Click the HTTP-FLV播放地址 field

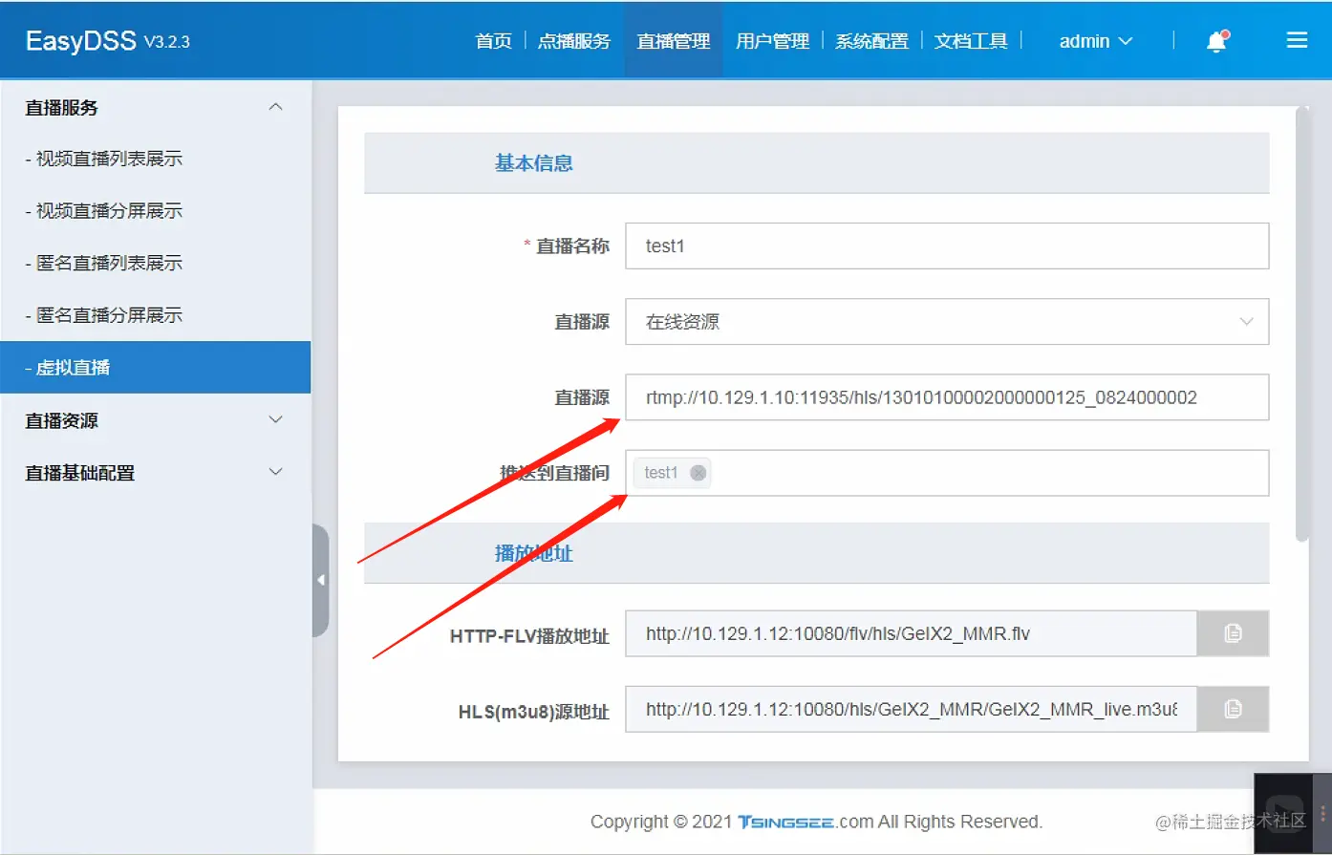click(911, 633)
